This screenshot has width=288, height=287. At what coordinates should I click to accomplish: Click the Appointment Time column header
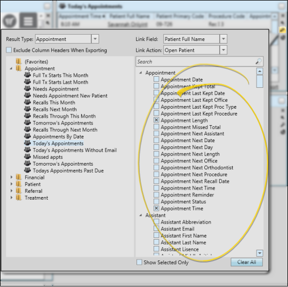pyautogui.click(x=82, y=16)
